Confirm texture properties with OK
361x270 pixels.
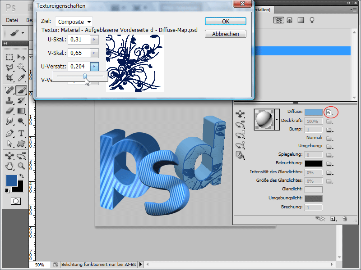coord(226,21)
